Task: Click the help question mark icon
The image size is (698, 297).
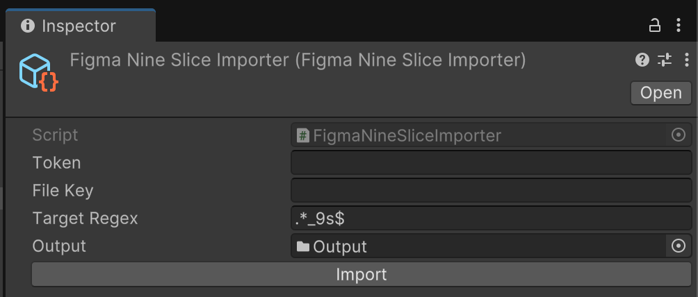Action: (642, 60)
